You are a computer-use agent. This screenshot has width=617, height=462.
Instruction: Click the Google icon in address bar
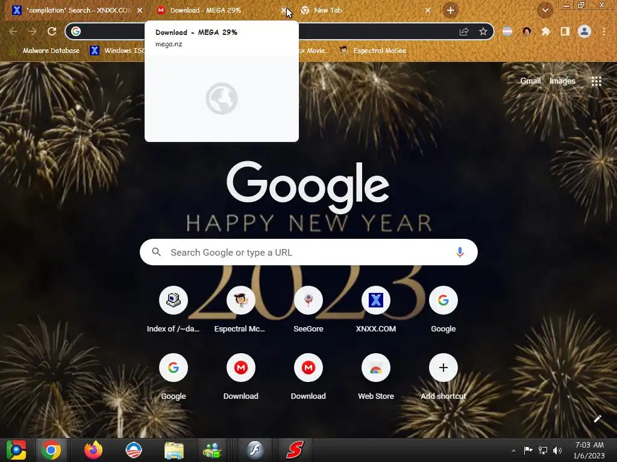[x=76, y=31]
